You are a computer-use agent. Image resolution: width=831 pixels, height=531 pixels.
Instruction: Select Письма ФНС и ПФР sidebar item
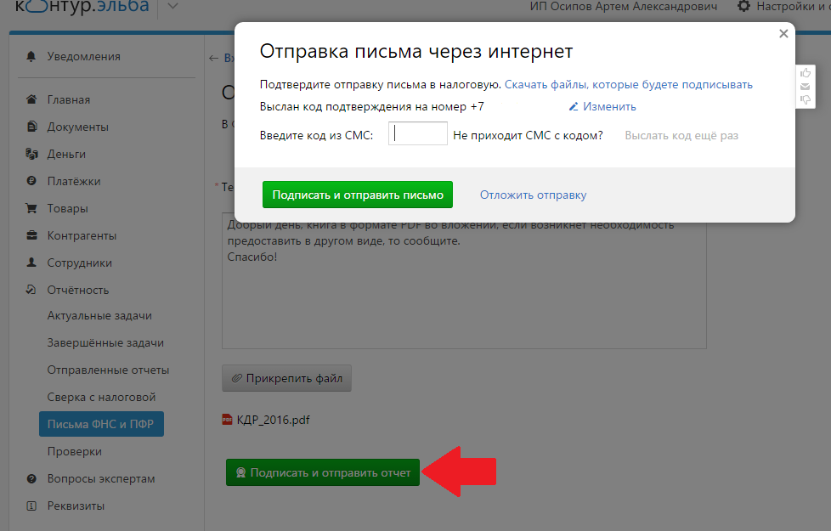100,425
